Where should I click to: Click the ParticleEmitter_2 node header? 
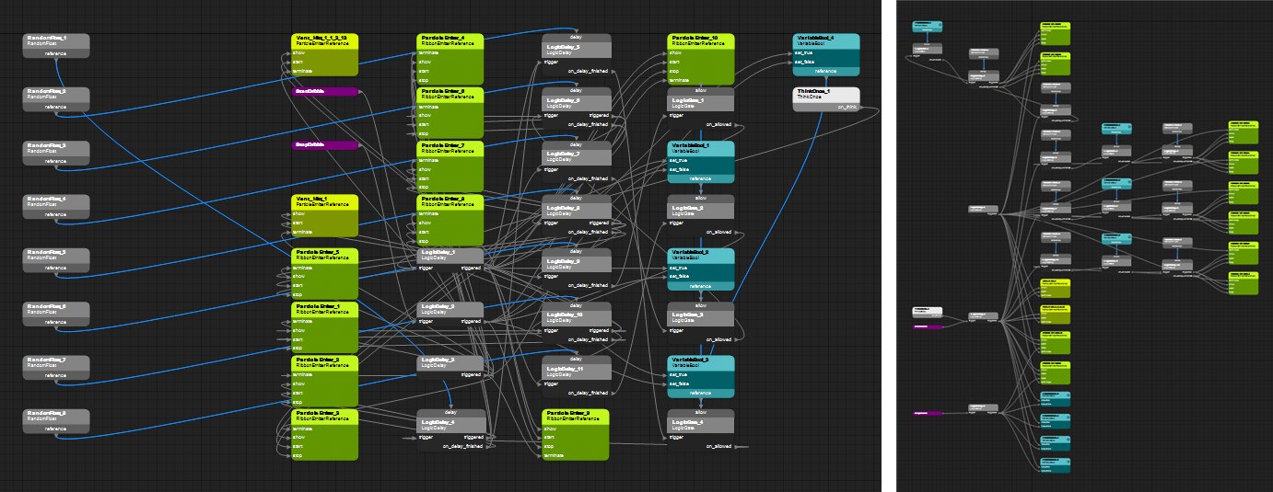pos(324,362)
